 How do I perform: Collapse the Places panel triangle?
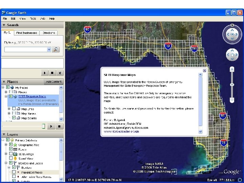[x=4, y=82]
